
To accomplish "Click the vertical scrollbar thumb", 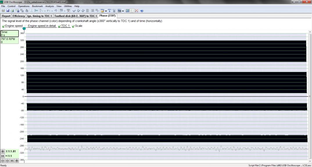I will point(310,96).
